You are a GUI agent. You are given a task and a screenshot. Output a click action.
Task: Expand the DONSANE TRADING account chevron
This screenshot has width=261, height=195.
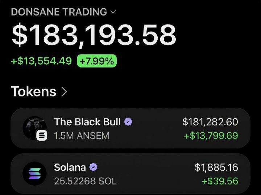113,12
